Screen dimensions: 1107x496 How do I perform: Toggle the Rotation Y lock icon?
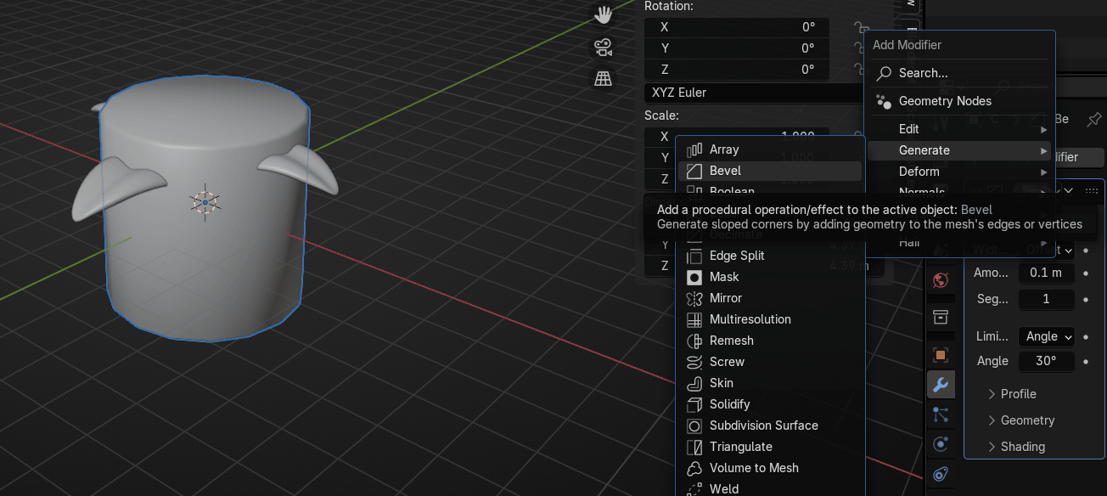tap(859, 48)
